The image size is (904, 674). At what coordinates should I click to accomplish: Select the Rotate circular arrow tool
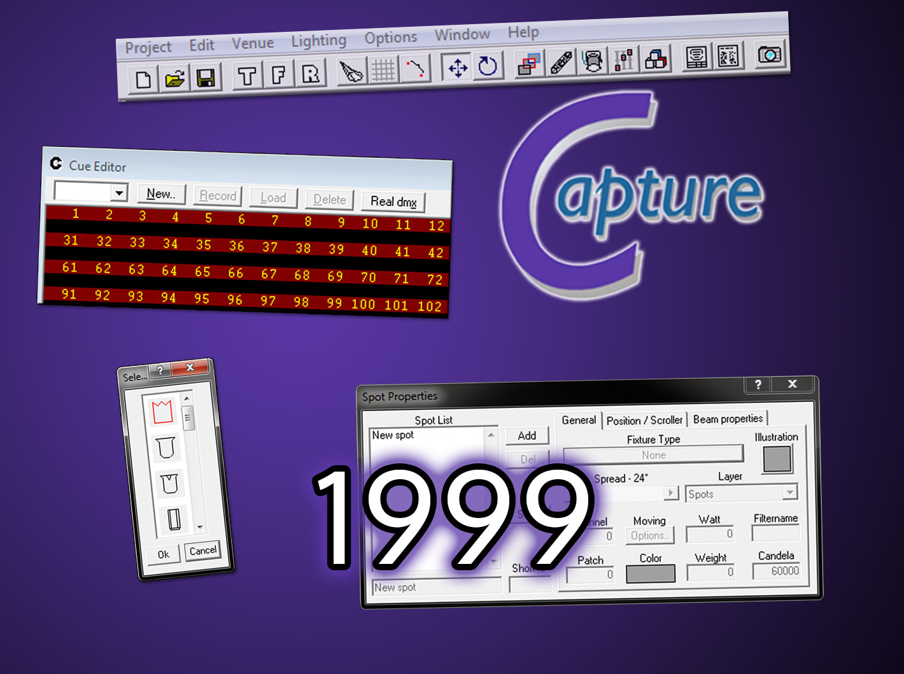pyautogui.click(x=488, y=66)
